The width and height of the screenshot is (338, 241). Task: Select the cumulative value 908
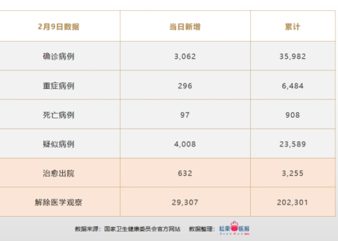tap(293, 115)
